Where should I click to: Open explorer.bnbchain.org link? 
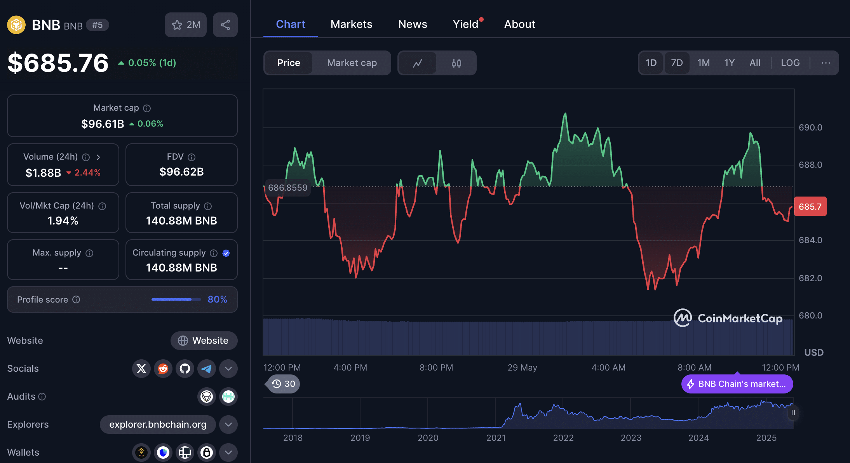[x=158, y=425]
